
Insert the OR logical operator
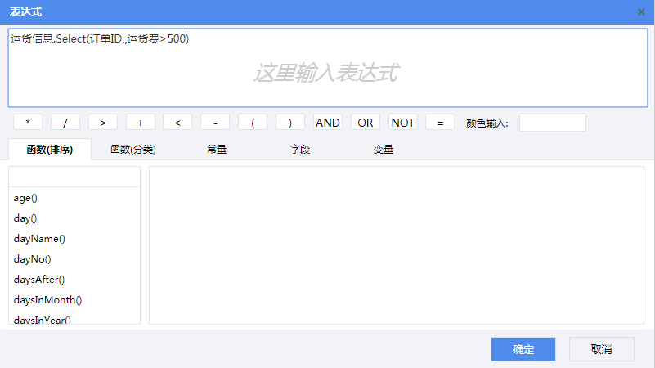[x=366, y=123]
